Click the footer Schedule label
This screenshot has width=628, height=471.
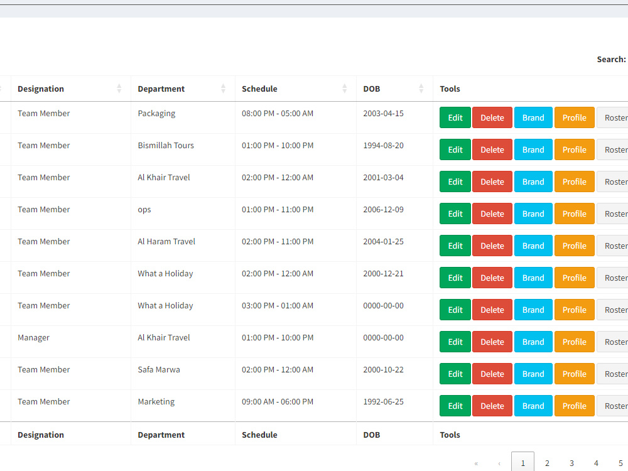pos(259,435)
